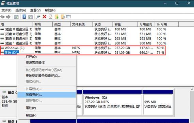
Task: Choose 资源管理器(E) from context menu
Action: pos(47,63)
